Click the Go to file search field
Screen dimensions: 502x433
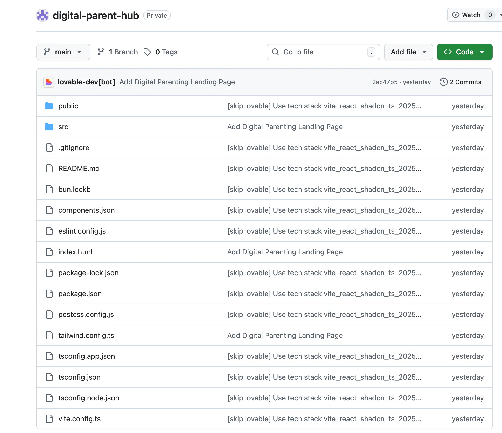[323, 52]
